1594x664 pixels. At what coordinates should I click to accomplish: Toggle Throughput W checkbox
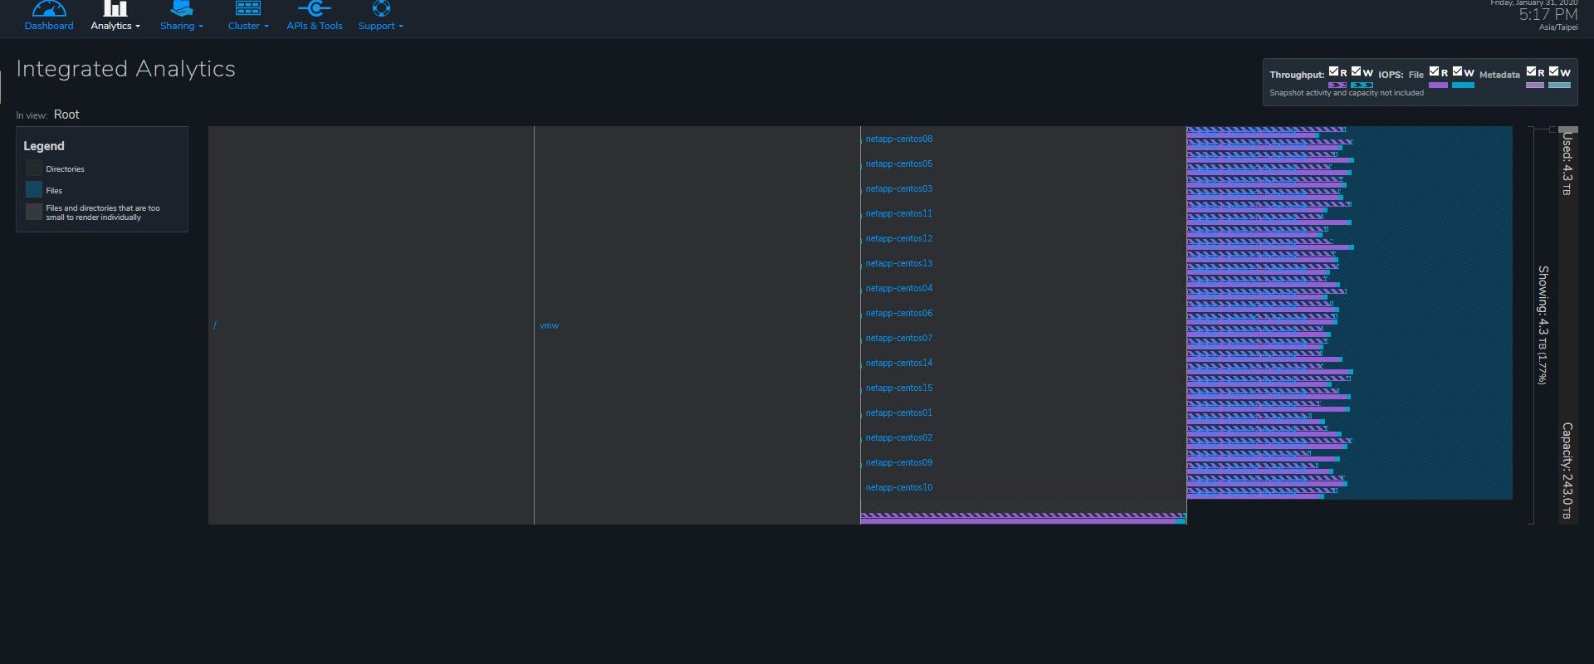(x=1356, y=71)
